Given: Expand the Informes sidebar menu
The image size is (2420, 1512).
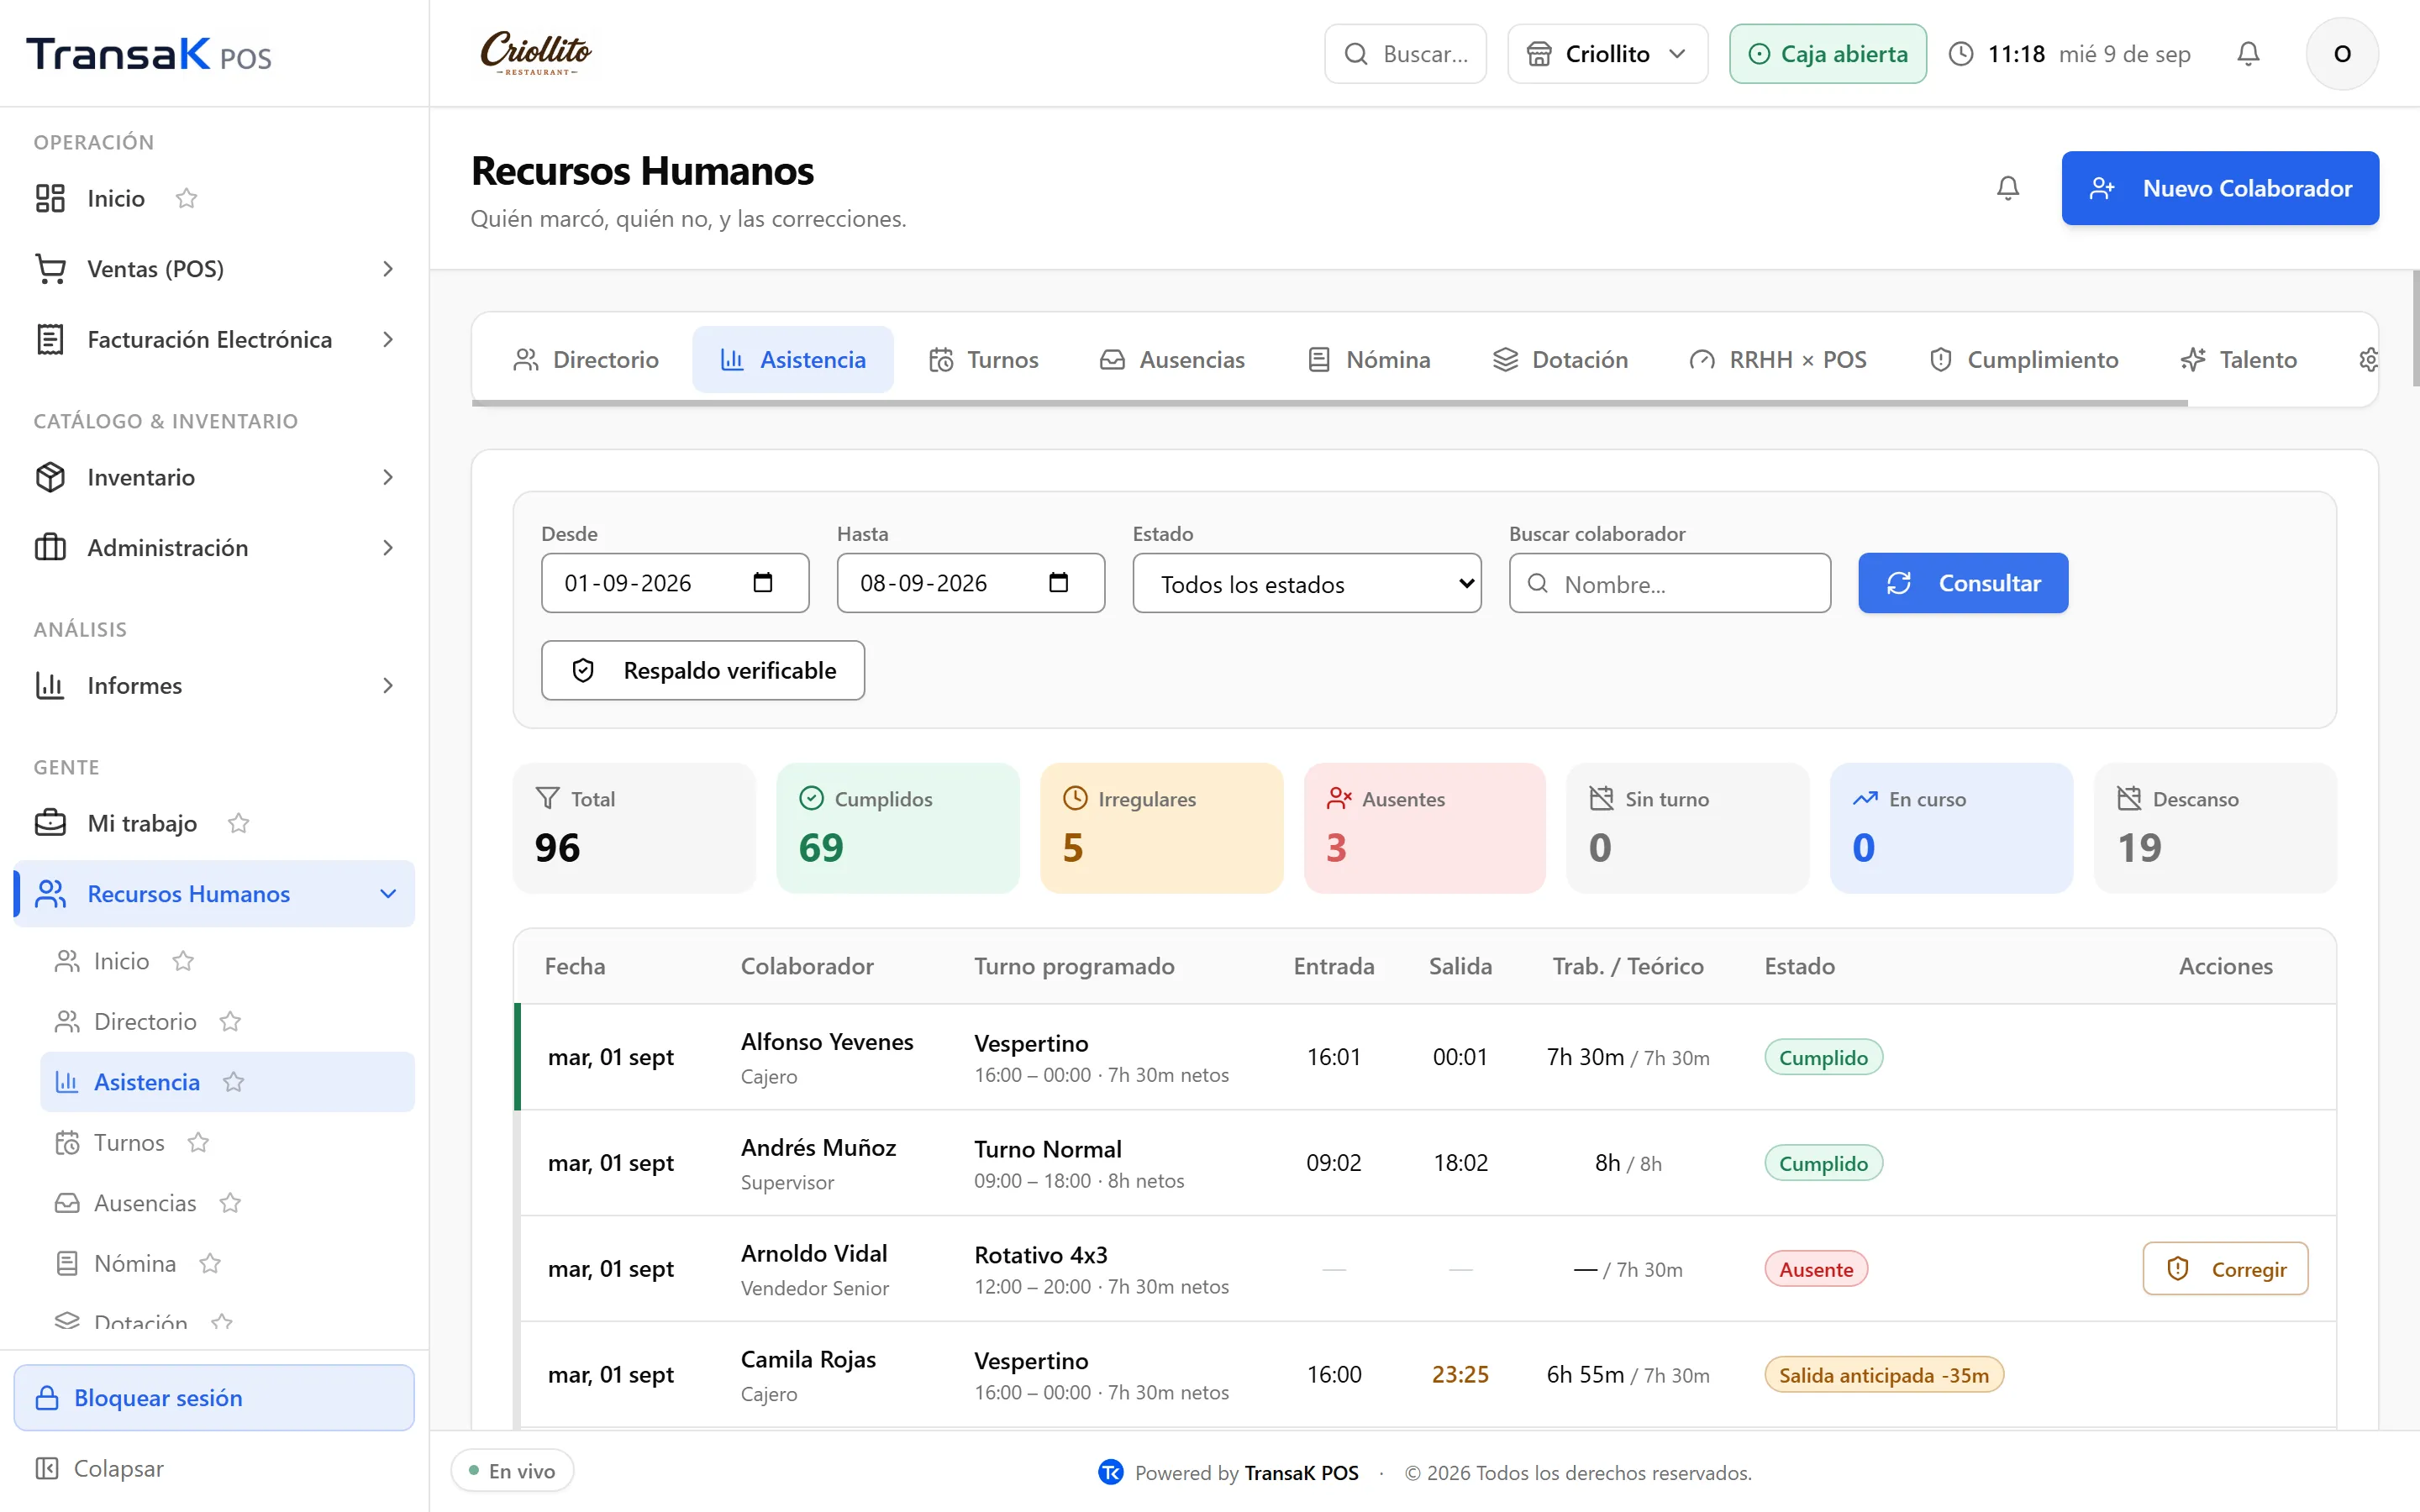Looking at the screenshot, I should click(x=214, y=686).
